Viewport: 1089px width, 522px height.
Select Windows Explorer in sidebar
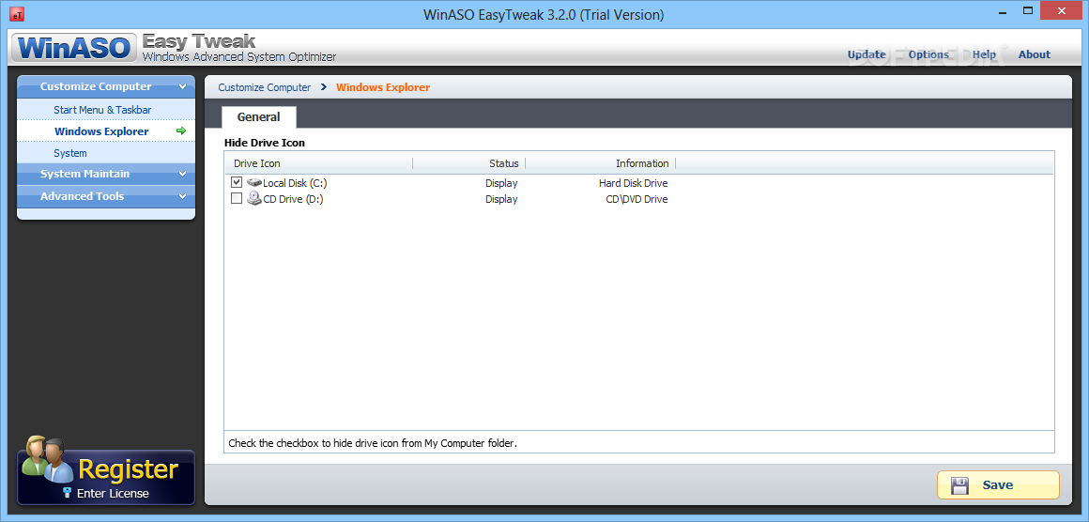click(x=101, y=131)
